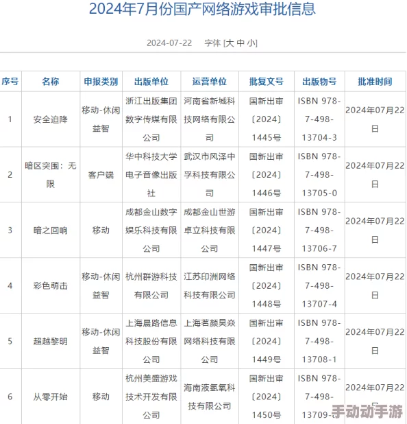Click game name 从零开始

51,397
